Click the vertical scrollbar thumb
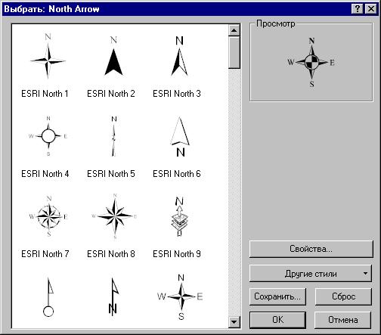Screen dimensions: 381x335 tap(234, 52)
